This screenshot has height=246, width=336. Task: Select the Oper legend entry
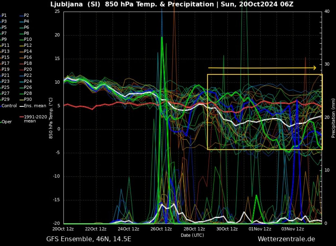[6, 122]
